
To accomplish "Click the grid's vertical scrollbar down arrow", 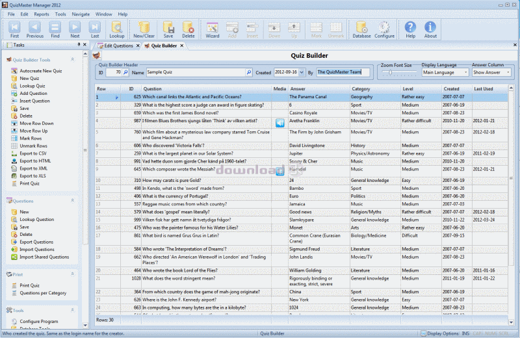I will [511, 322].
